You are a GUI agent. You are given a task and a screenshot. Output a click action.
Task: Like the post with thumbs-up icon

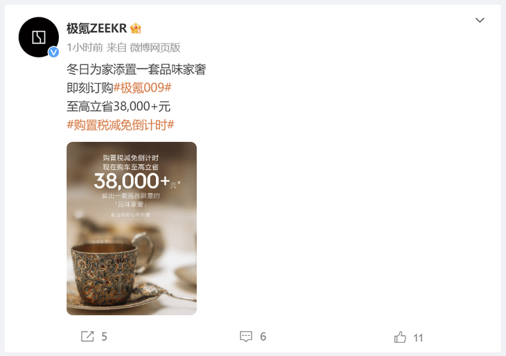tap(400, 337)
